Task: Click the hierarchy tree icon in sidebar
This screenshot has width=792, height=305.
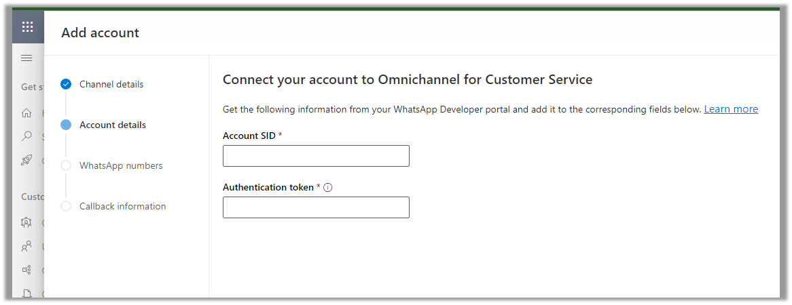Action: tap(27, 270)
